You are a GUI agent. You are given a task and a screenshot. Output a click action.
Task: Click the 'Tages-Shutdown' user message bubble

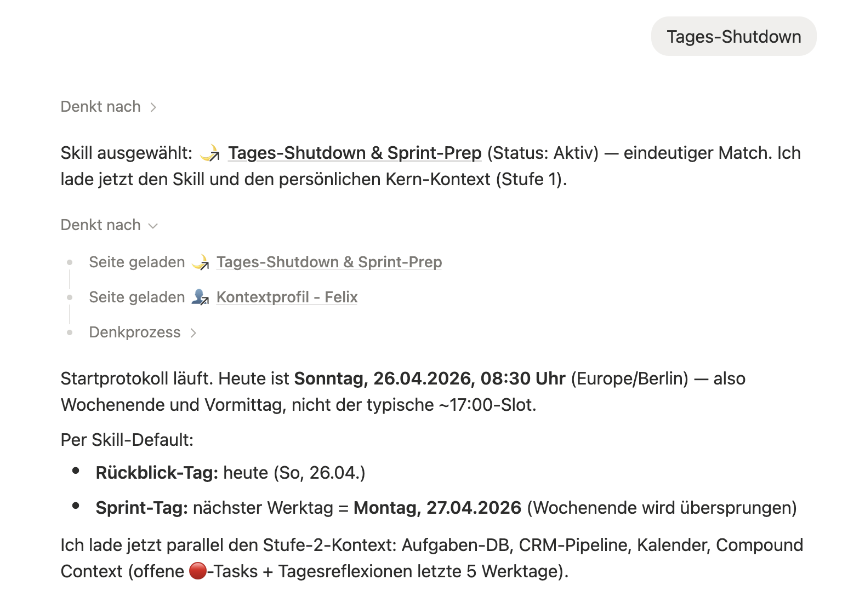coord(733,37)
